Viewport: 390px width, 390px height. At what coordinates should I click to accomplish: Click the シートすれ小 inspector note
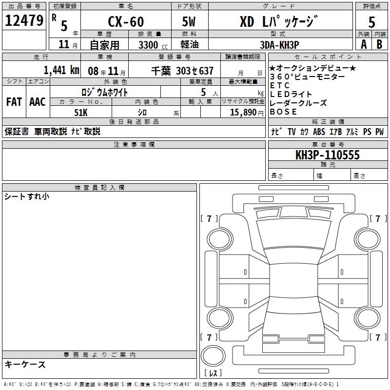27,196
